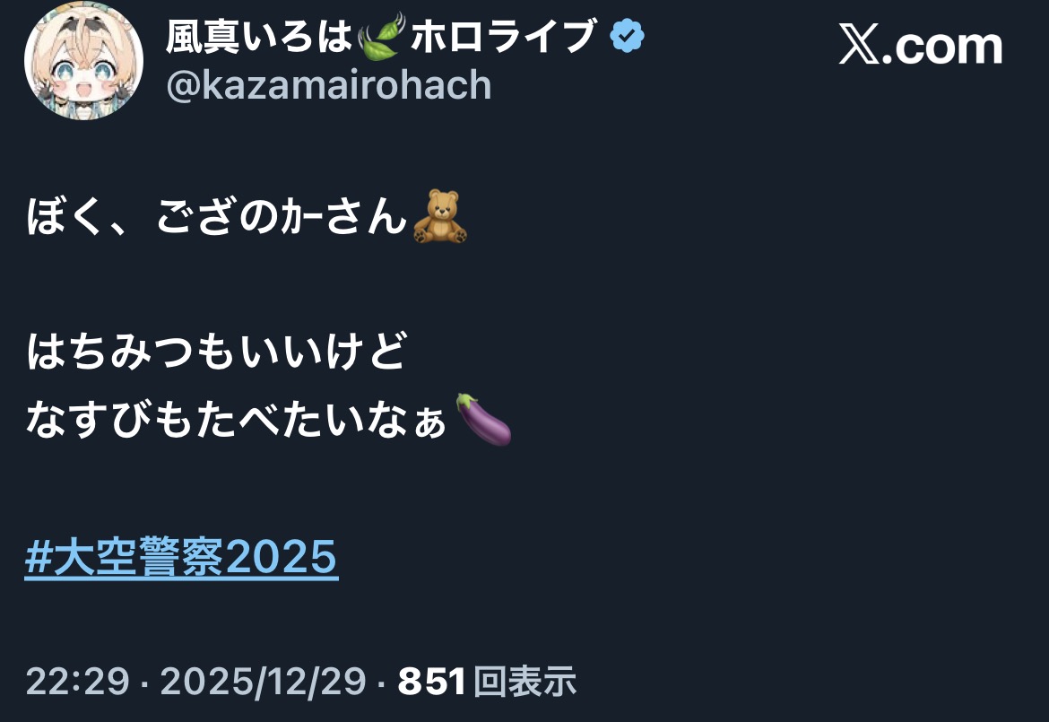This screenshot has height=722, width=1049.
Task: Click the teddy bear emoji
Action: pyautogui.click(x=439, y=216)
